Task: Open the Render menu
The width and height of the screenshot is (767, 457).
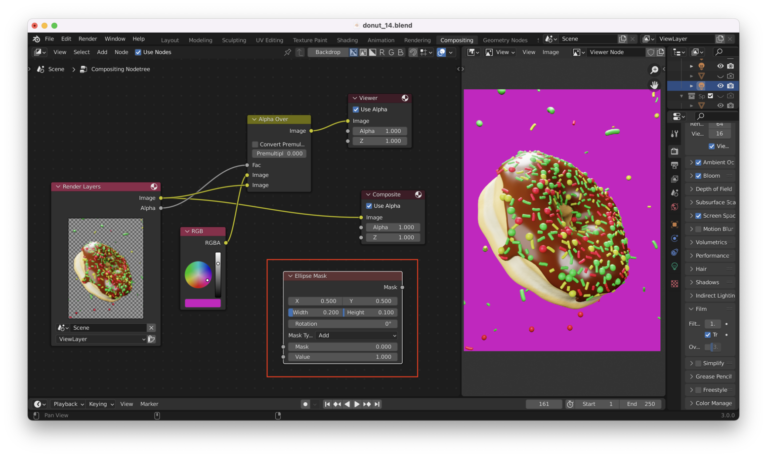Action: pos(87,39)
